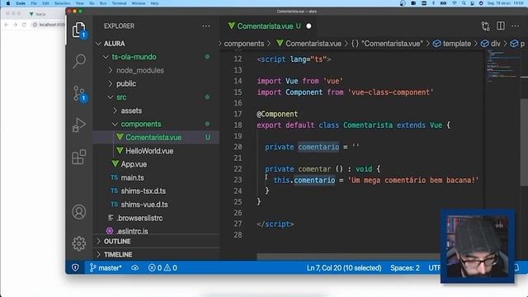Select the vue.js browser tab

click(39, 14)
